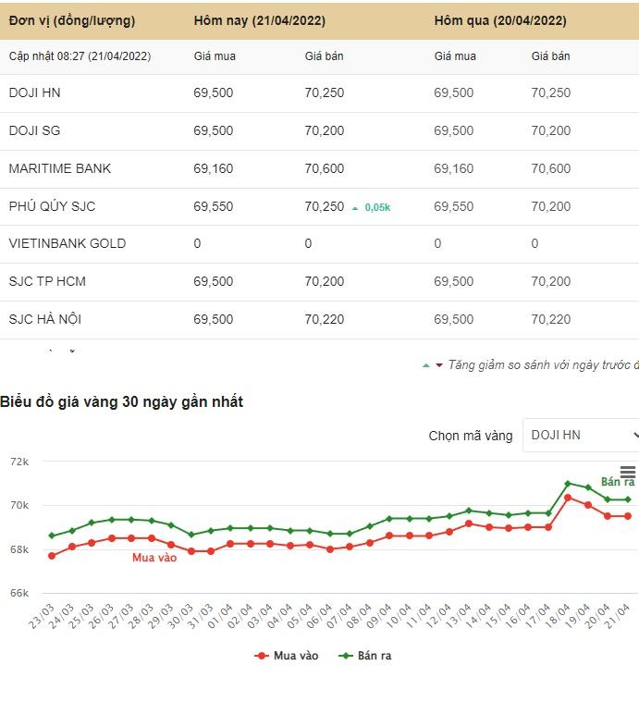This screenshot has width=639, height=702.
Task: Click green up arrow beside 0,05k change
Action: (355, 208)
